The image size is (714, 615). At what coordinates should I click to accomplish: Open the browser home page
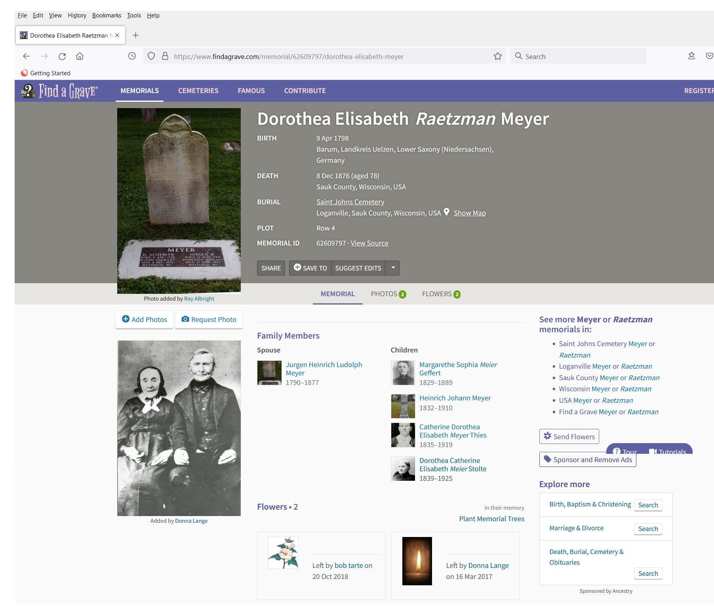80,56
